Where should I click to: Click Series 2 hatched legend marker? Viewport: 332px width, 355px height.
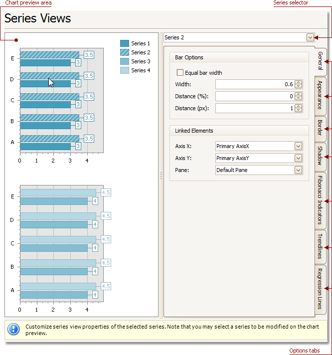[x=125, y=52]
